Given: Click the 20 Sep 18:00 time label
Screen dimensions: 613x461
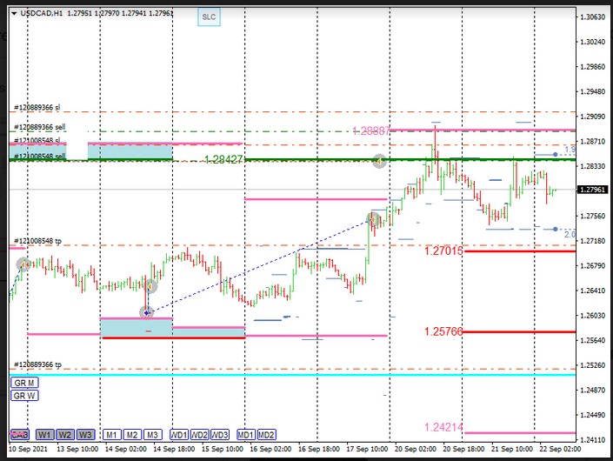Looking at the screenshot, I should 463,449.
